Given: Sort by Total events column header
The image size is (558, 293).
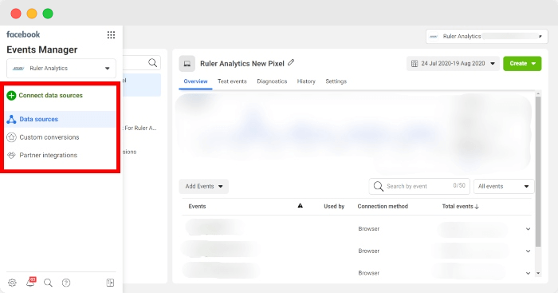Looking at the screenshot, I should 460,207.
